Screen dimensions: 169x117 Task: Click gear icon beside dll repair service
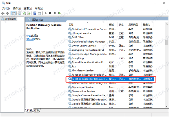[x=70, y=33]
